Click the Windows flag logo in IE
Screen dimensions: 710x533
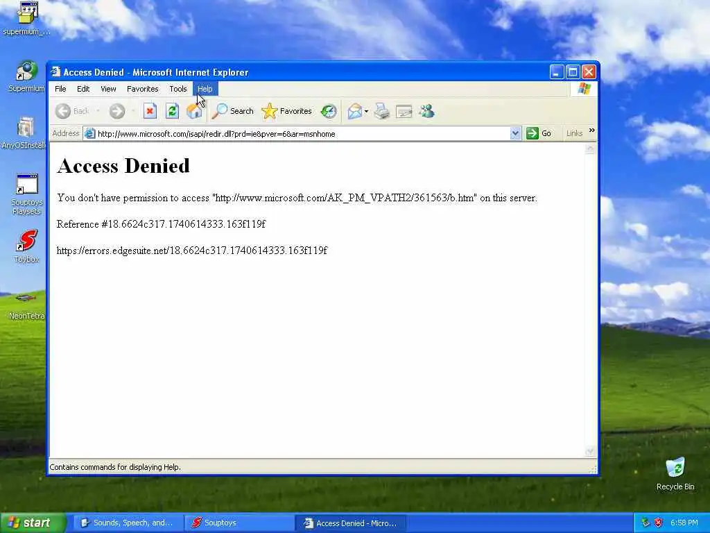584,88
